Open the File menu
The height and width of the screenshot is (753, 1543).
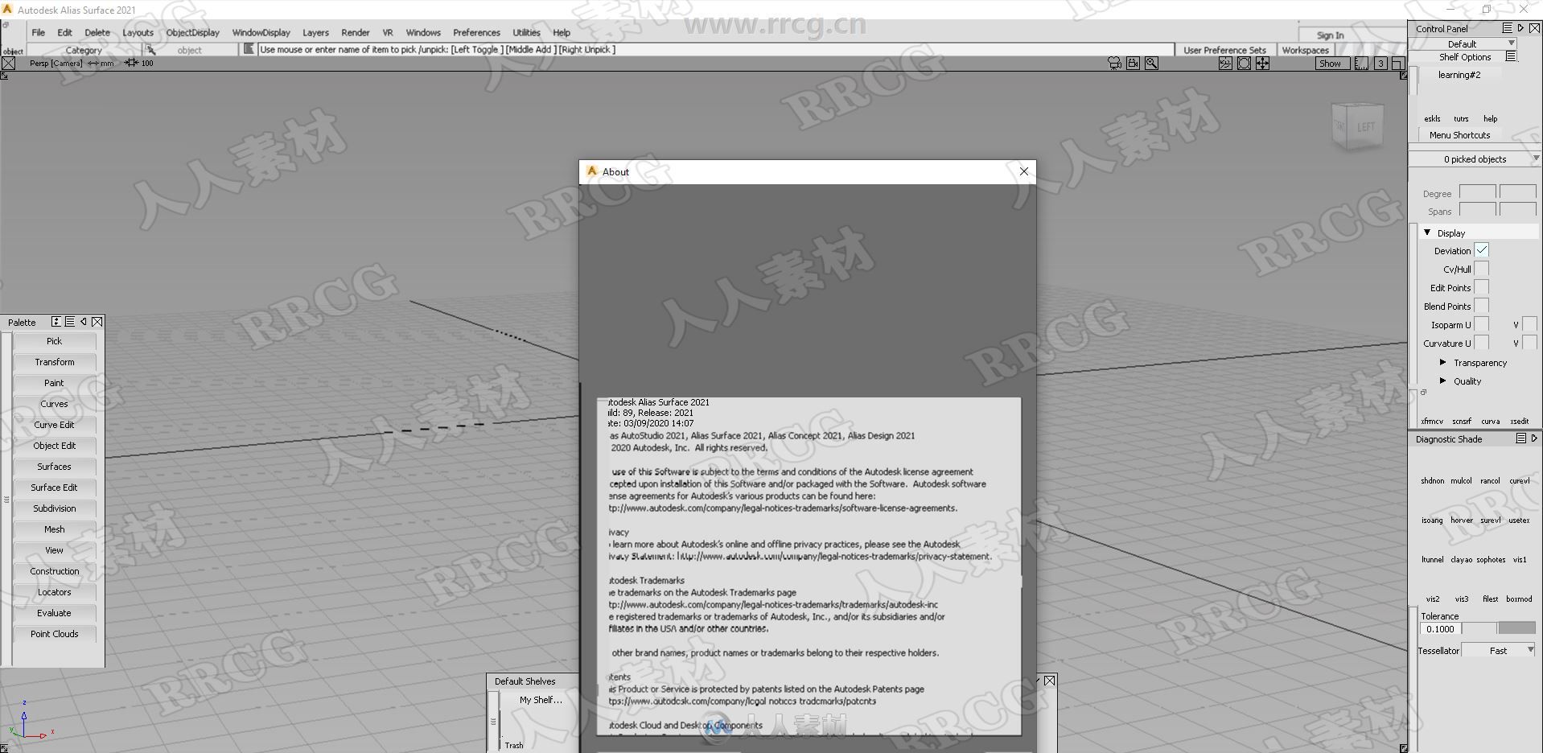click(x=39, y=33)
